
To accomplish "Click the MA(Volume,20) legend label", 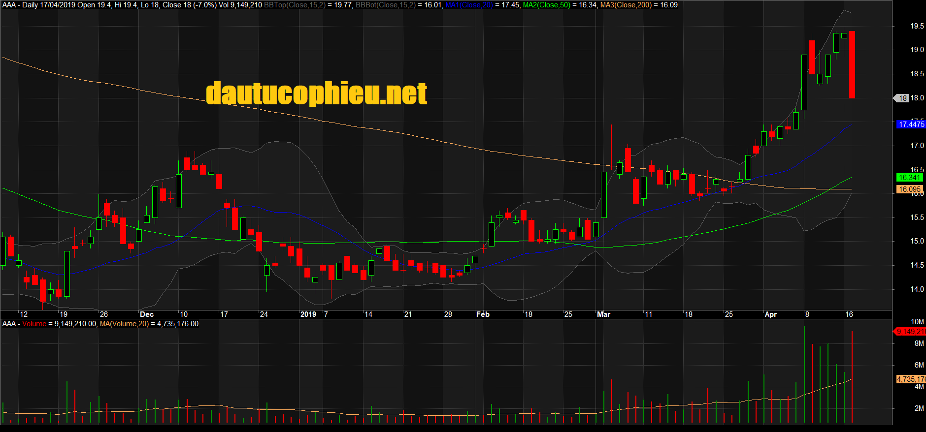I will 124,324.
